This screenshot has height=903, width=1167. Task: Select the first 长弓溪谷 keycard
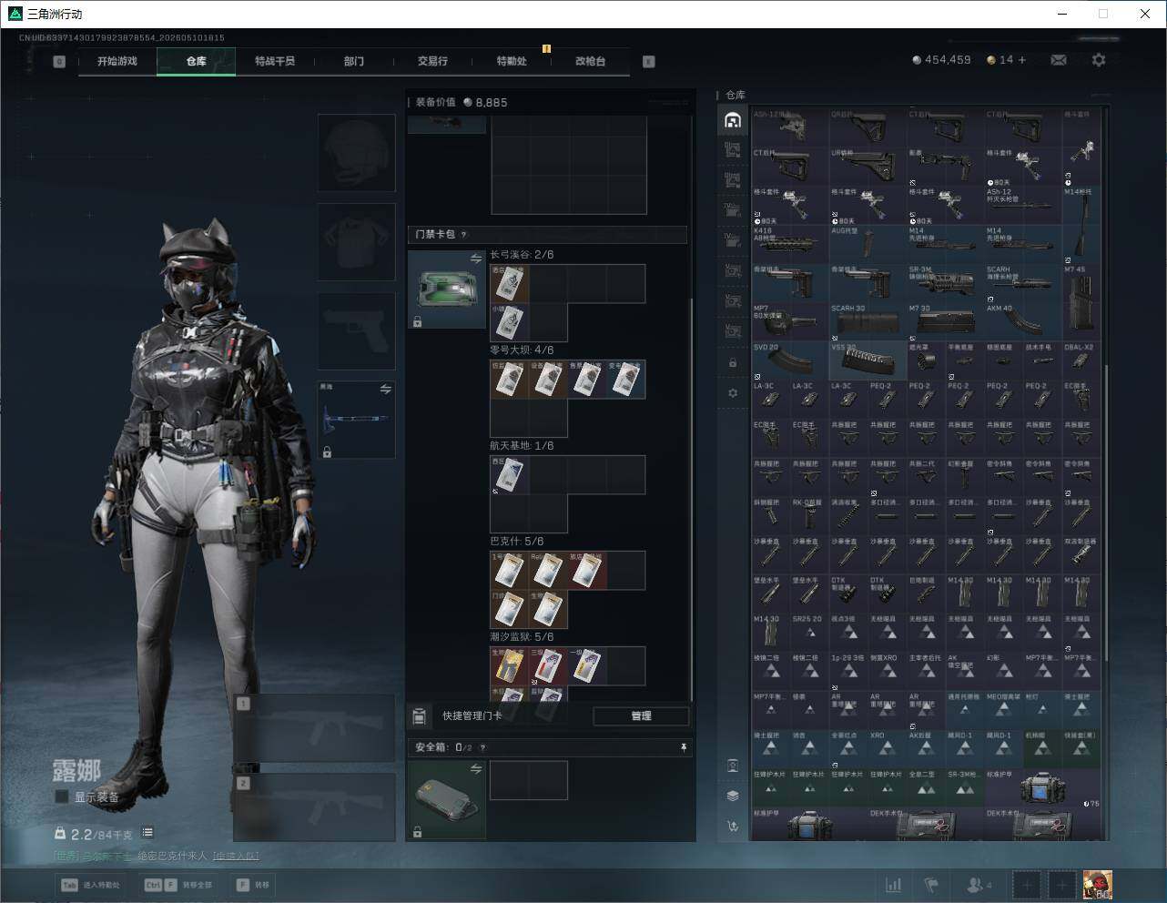click(x=510, y=284)
